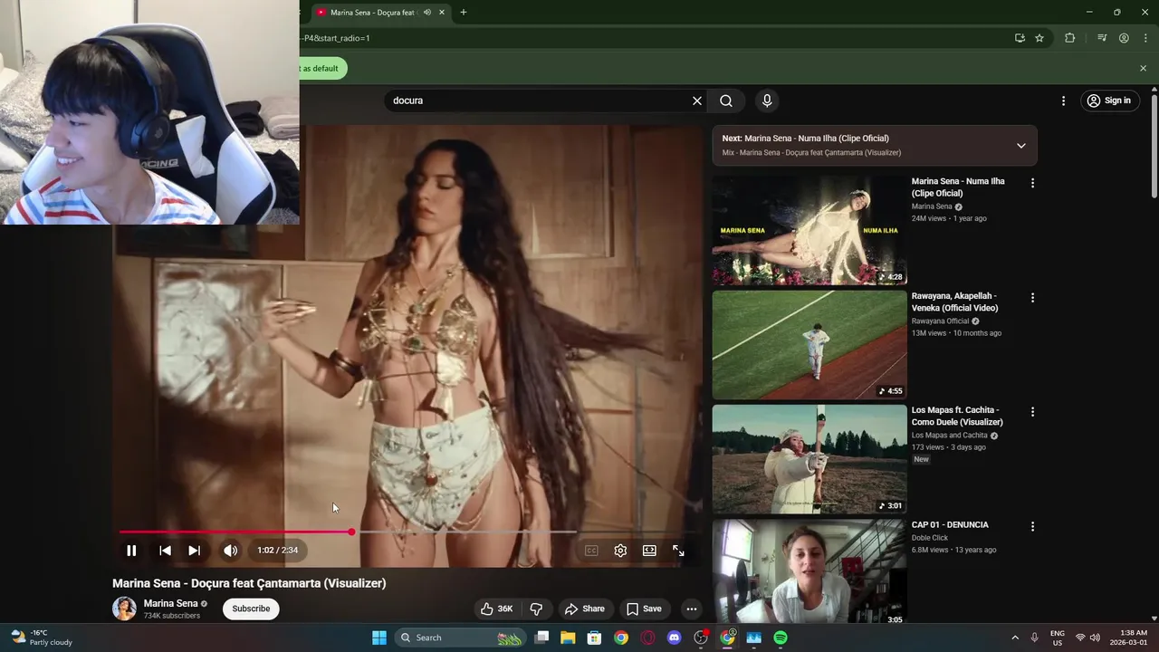Skip to the next video in the mix
The width and height of the screenshot is (1159, 652).
(194, 551)
